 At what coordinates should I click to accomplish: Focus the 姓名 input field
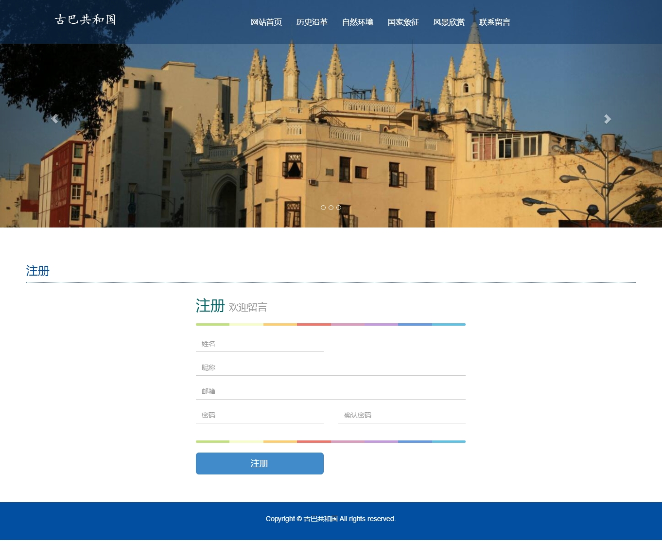[x=260, y=344]
